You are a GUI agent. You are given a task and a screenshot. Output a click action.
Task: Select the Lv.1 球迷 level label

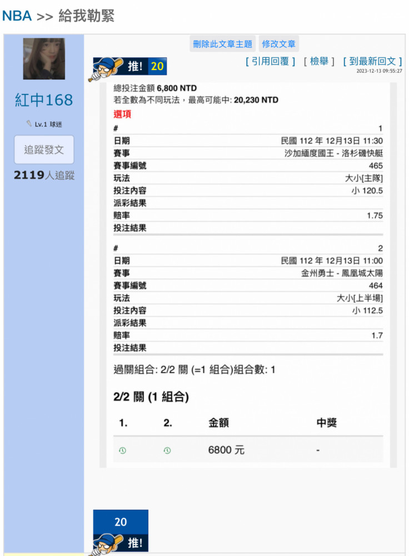coord(48,124)
